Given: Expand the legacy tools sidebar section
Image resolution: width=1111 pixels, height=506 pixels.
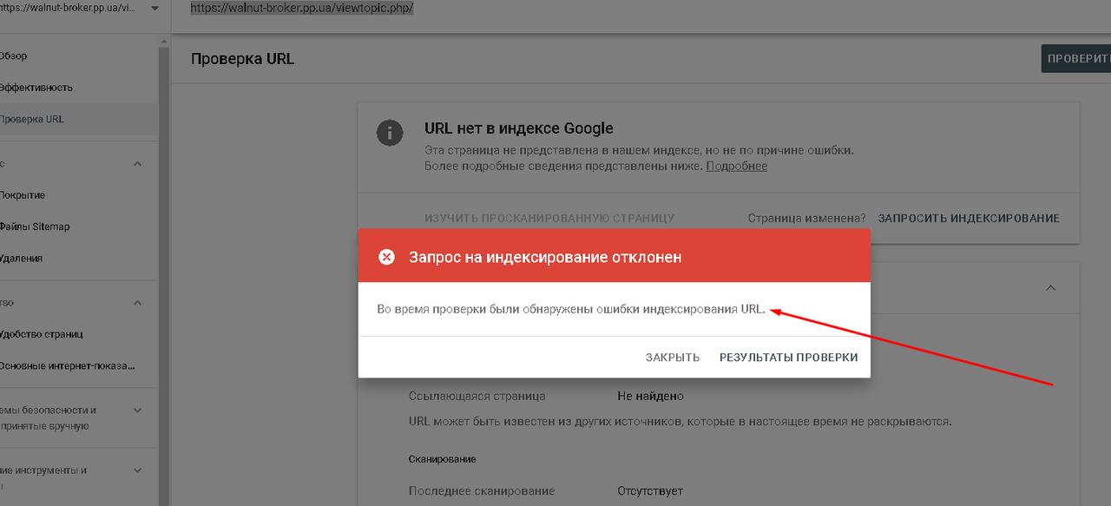Looking at the screenshot, I should 137,470.
